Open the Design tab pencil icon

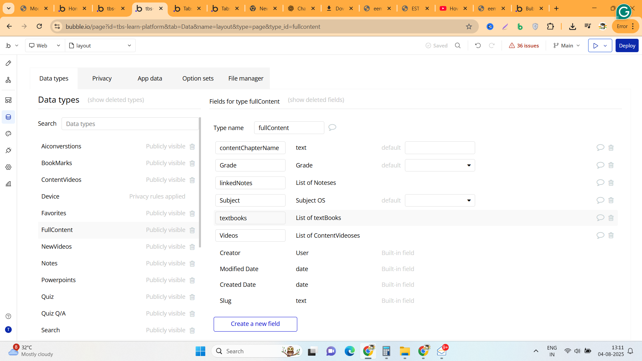8,63
